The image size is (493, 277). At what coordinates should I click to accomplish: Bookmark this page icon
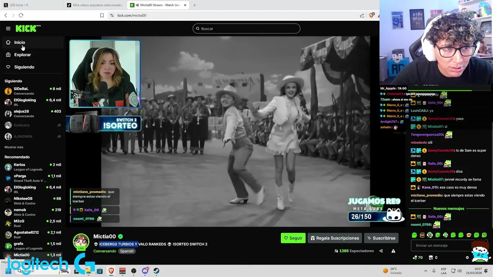pos(102,15)
